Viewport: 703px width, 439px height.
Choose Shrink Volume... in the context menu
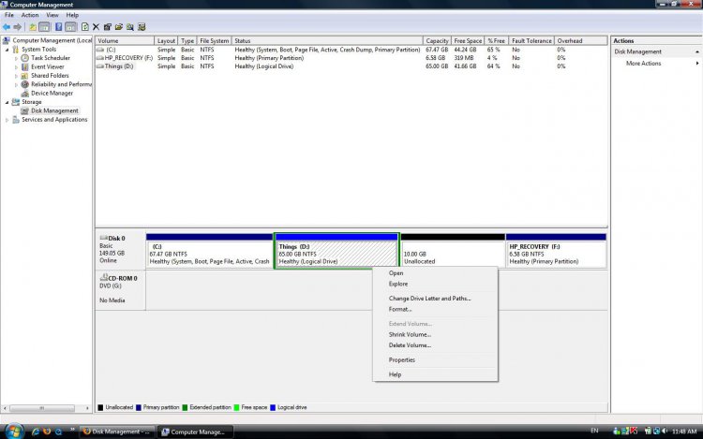[435, 334]
